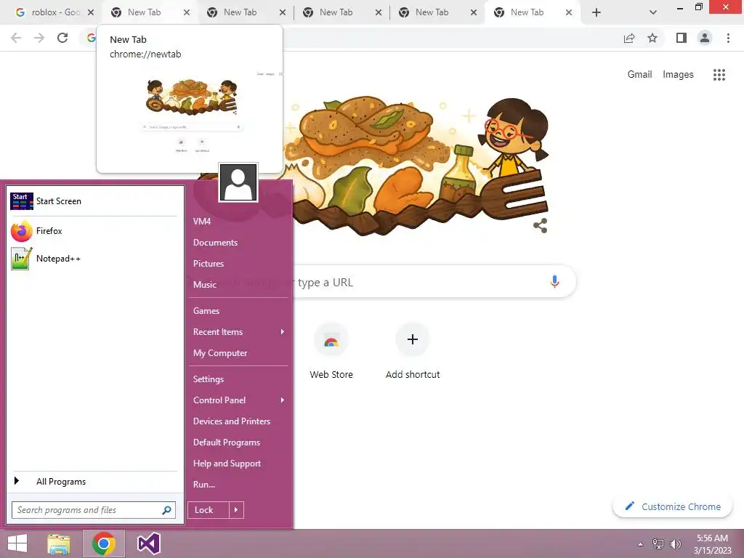Click Customize Chrome button

coord(673,506)
